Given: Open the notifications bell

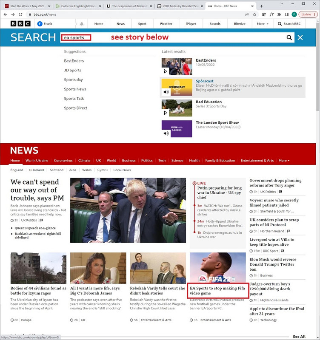Looking at the screenshot, I should tap(82, 24).
